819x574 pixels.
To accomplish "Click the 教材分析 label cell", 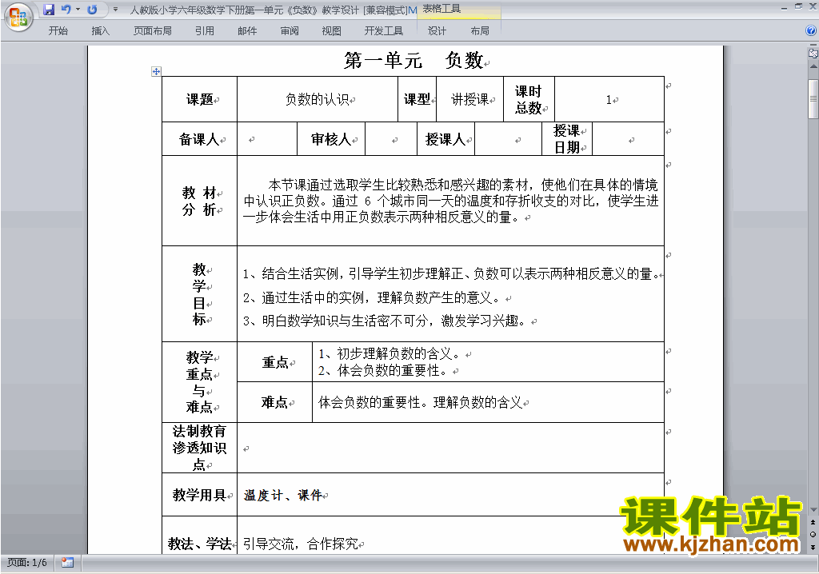I will click(x=199, y=201).
